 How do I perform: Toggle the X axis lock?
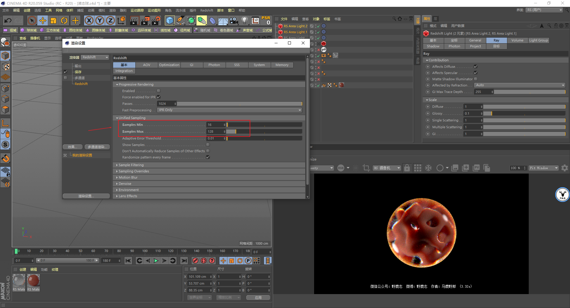pyautogui.click(x=89, y=20)
